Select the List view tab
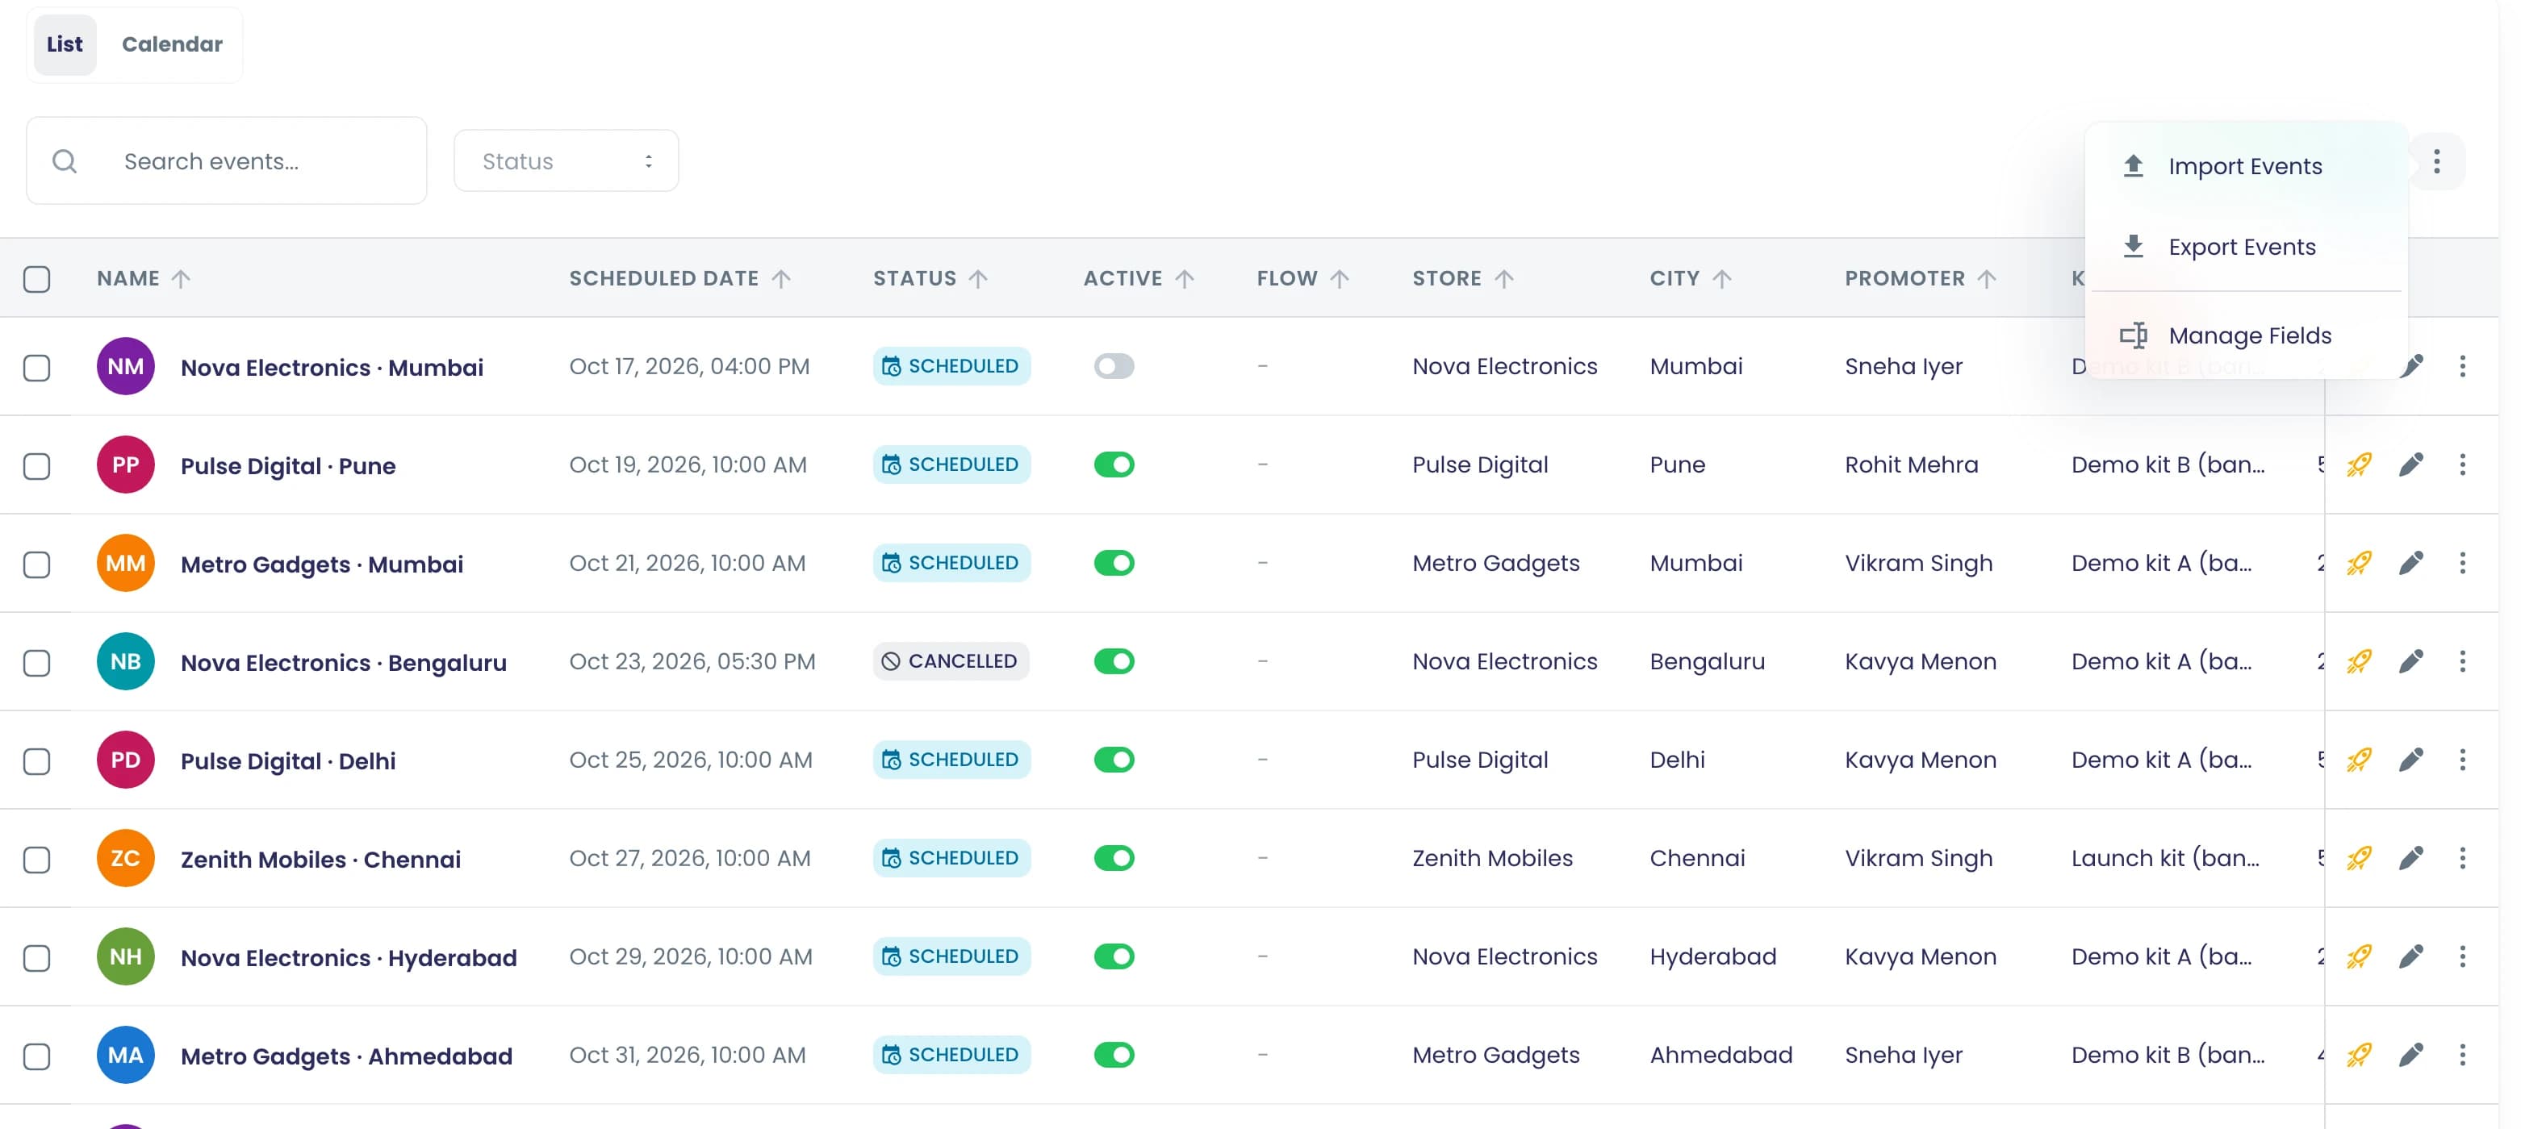This screenshot has width=2521, height=1129. (65, 44)
